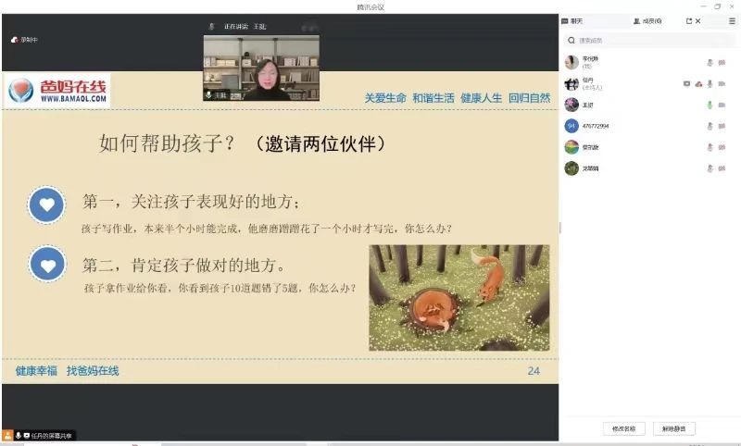
Task: Click the camera icon for 王珉
Action: tap(722, 105)
